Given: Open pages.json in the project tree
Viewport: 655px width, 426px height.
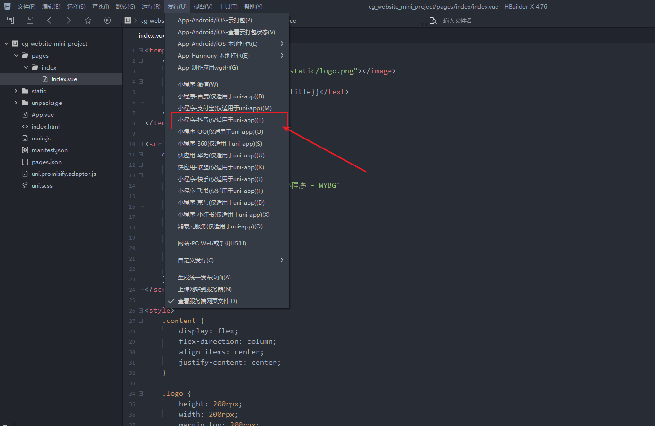Looking at the screenshot, I should click(x=46, y=162).
